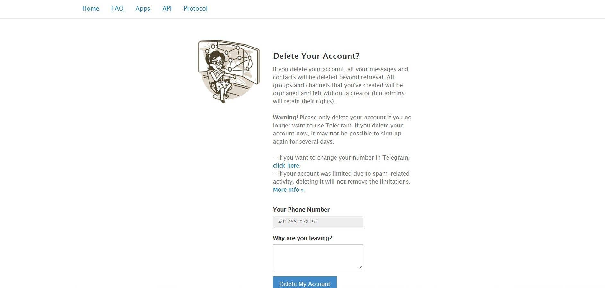Confirm deletion via the blue button
The height and width of the screenshot is (288, 605).
304,283
